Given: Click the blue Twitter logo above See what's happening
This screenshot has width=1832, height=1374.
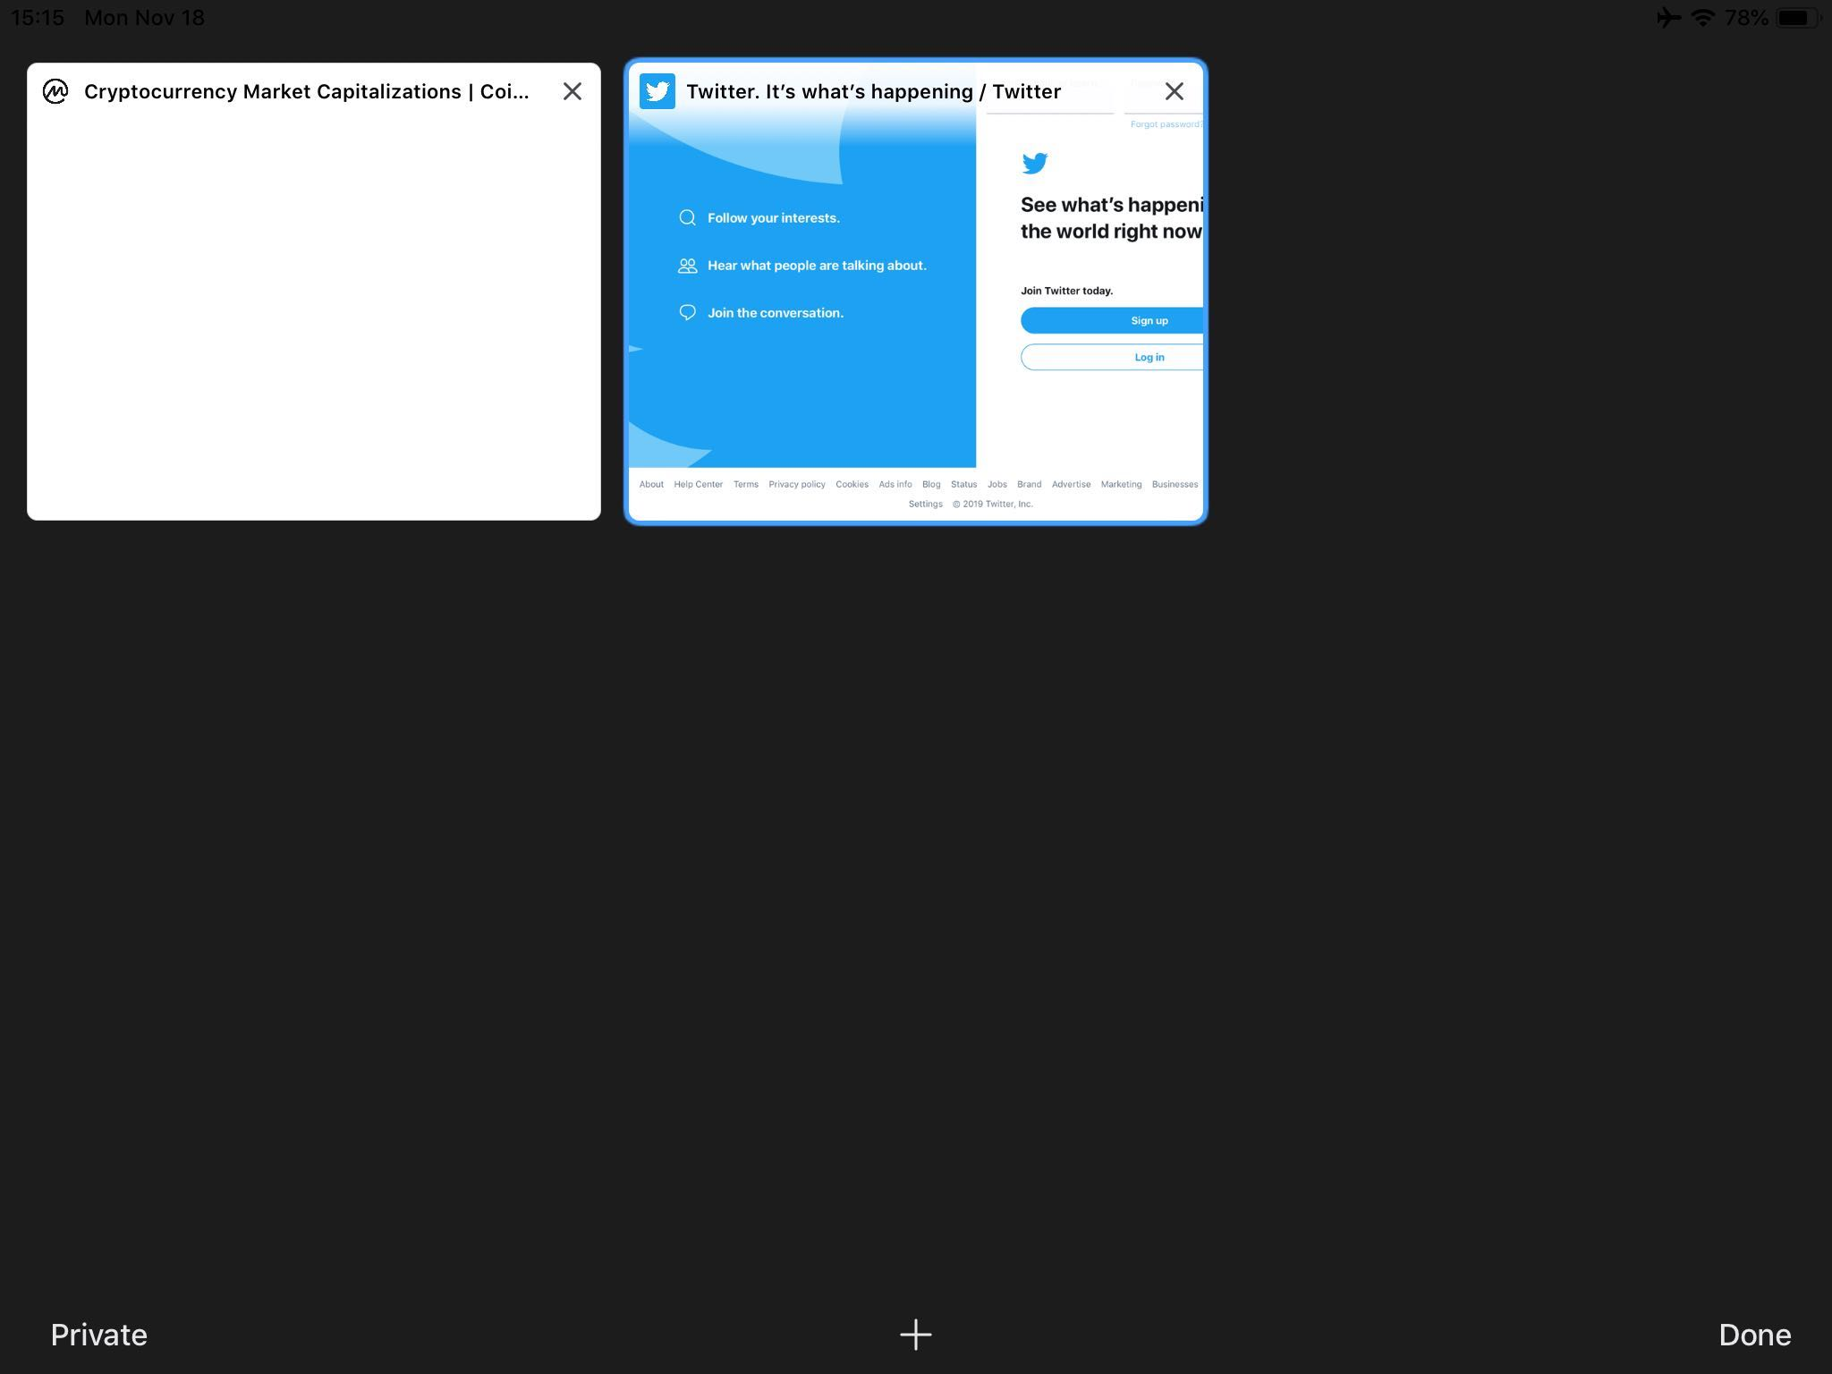Looking at the screenshot, I should coord(1034,163).
